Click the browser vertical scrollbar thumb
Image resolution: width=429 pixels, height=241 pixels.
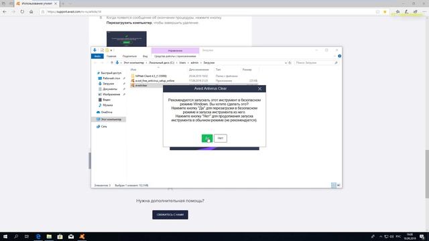pyautogui.click(x=427, y=174)
